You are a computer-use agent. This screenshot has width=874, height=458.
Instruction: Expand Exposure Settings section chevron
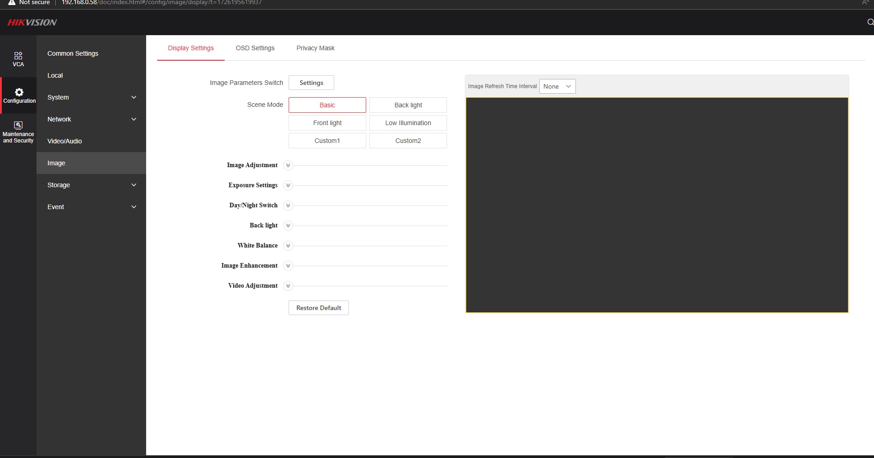click(288, 185)
